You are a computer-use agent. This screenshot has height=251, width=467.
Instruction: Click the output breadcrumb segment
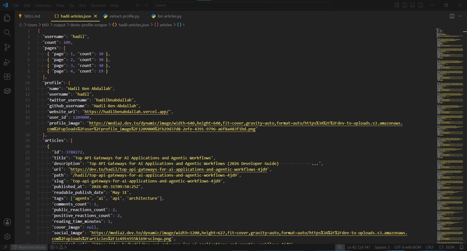point(60,25)
